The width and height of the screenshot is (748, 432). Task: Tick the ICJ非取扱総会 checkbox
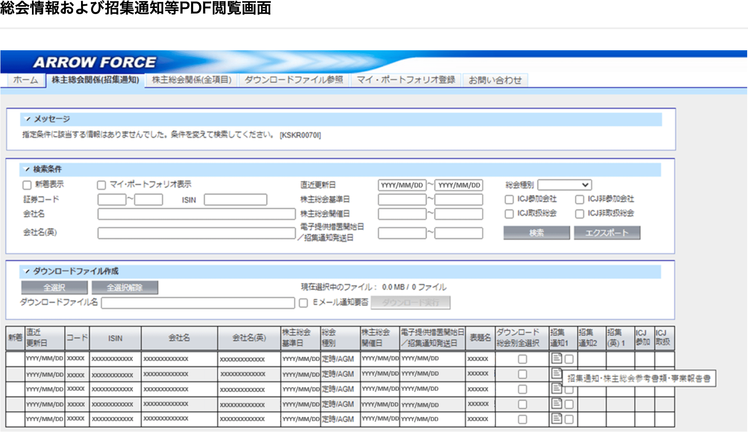click(x=580, y=214)
